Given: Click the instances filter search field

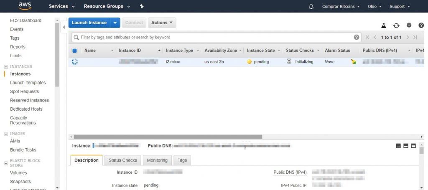Looking at the screenshot, I should coord(217,37).
